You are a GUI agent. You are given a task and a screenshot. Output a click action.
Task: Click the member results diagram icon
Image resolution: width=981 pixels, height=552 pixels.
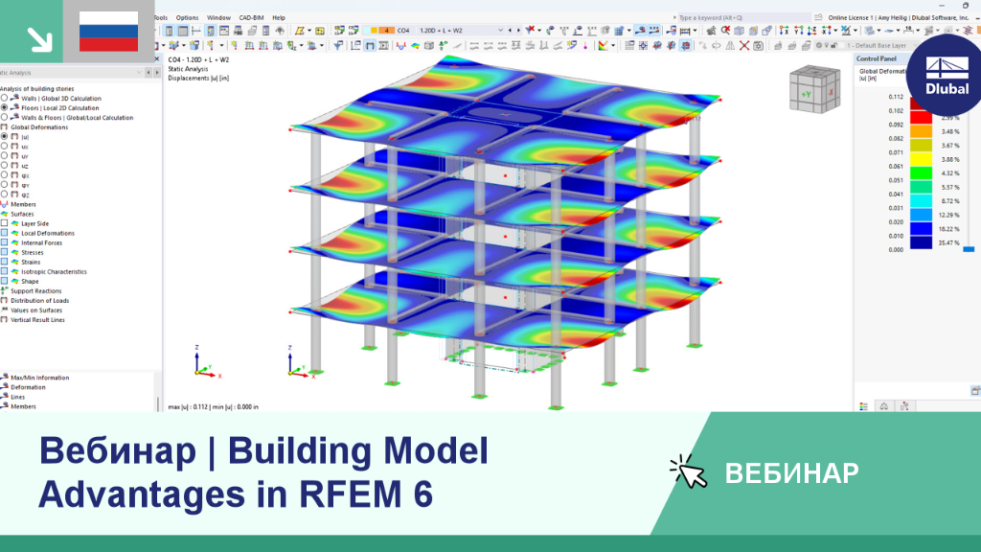point(401,45)
